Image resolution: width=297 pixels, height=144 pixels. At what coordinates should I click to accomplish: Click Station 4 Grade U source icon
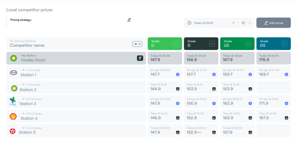coord(178,118)
